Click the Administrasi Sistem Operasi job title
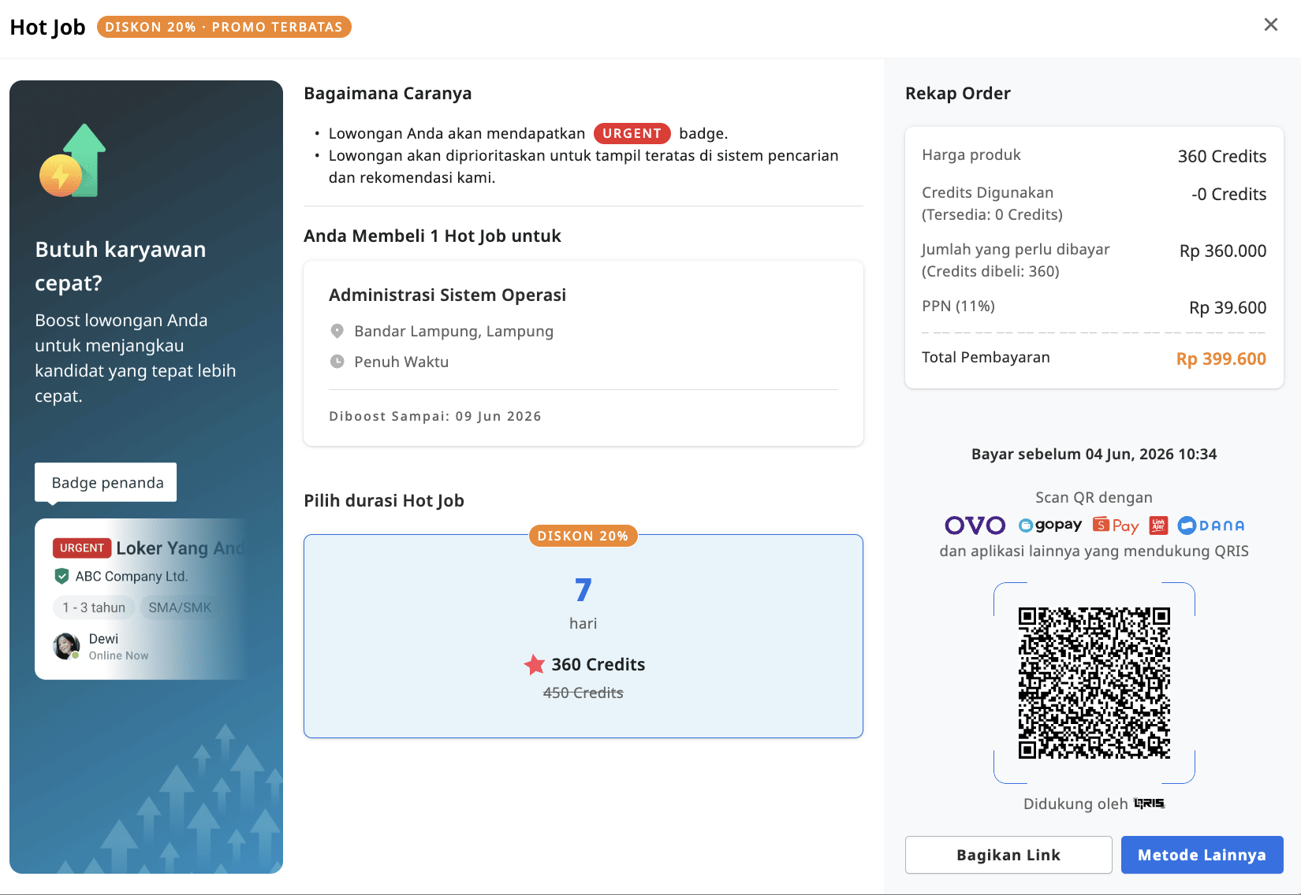The width and height of the screenshot is (1301, 895). (447, 295)
